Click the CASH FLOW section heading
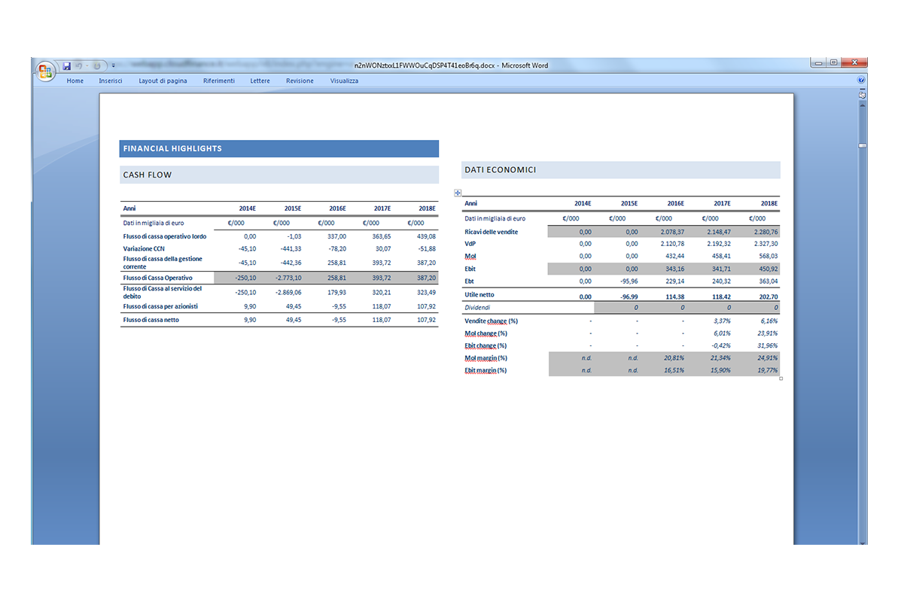Viewport: 898px width, 602px height. [x=148, y=175]
